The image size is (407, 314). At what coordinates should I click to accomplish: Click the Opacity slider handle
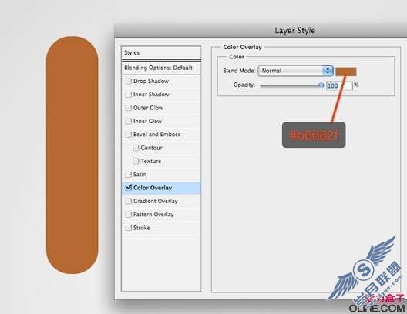[x=321, y=85]
